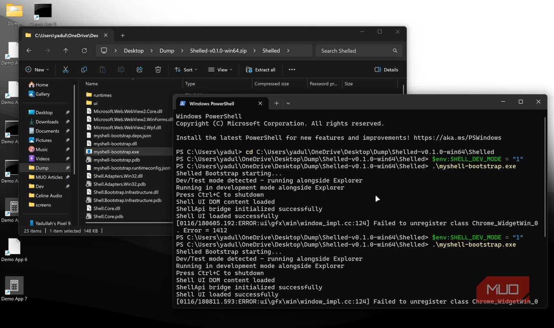Image resolution: width=554 pixels, height=328 pixels.
Task: Open the Demo App 6 desktop shortcut
Action: coord(14,250)
